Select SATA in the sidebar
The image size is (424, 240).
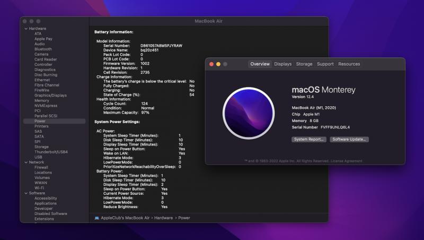[39, 136]
